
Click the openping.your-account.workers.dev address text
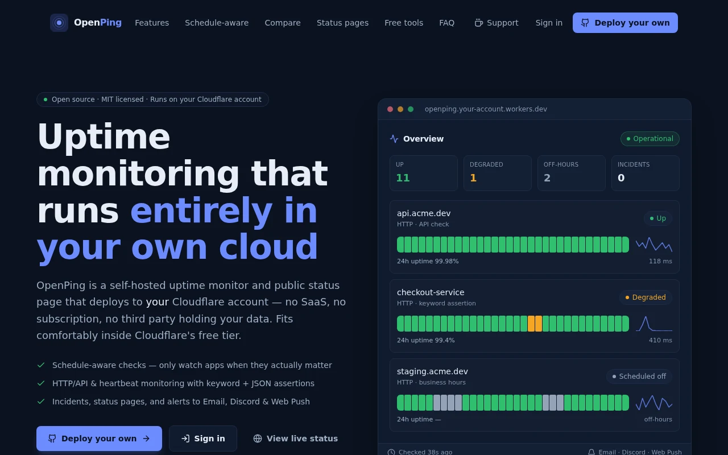pos(486,109)
